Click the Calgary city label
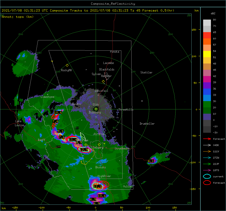The height and width of the screenshot is (211, 226). [x=98, y=148]
